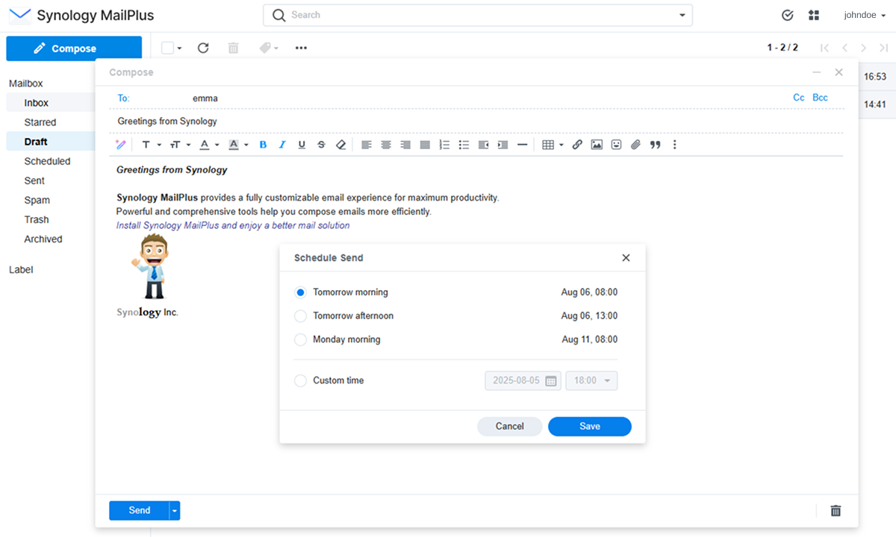896x537 pixels.
Task: Align text right
Action: [x=405, y=145]
